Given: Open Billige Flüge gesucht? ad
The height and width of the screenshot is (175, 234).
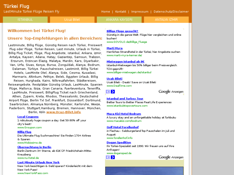Looking at the screenshot, I should [122, 31].
